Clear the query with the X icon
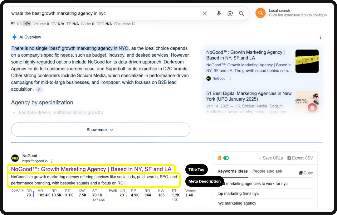The height and width of the screenshot is (215, 337). pos(205,13)
